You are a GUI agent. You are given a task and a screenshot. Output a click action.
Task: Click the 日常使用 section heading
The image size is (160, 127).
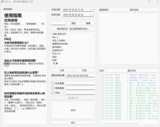pyautogui.click(x=11, y=20)
